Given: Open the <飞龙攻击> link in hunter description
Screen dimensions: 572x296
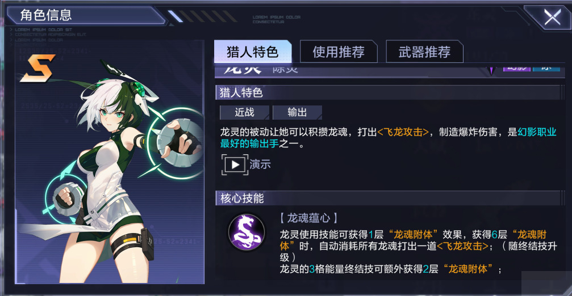Looking at the screenshot, I should point(403,132).
